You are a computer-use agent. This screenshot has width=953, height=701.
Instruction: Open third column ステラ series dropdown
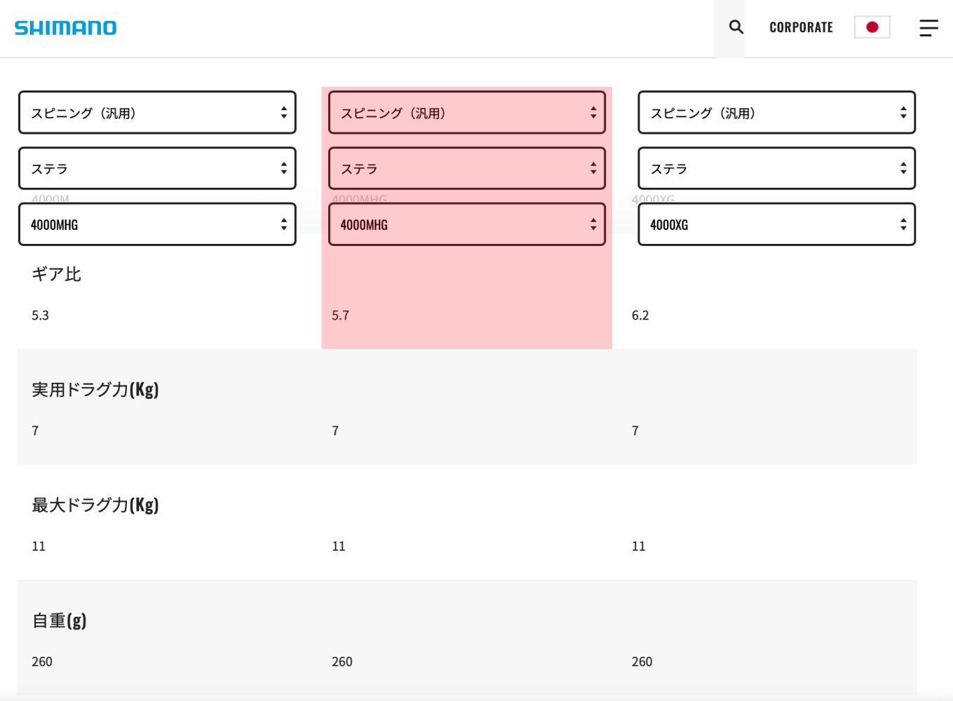776,168
